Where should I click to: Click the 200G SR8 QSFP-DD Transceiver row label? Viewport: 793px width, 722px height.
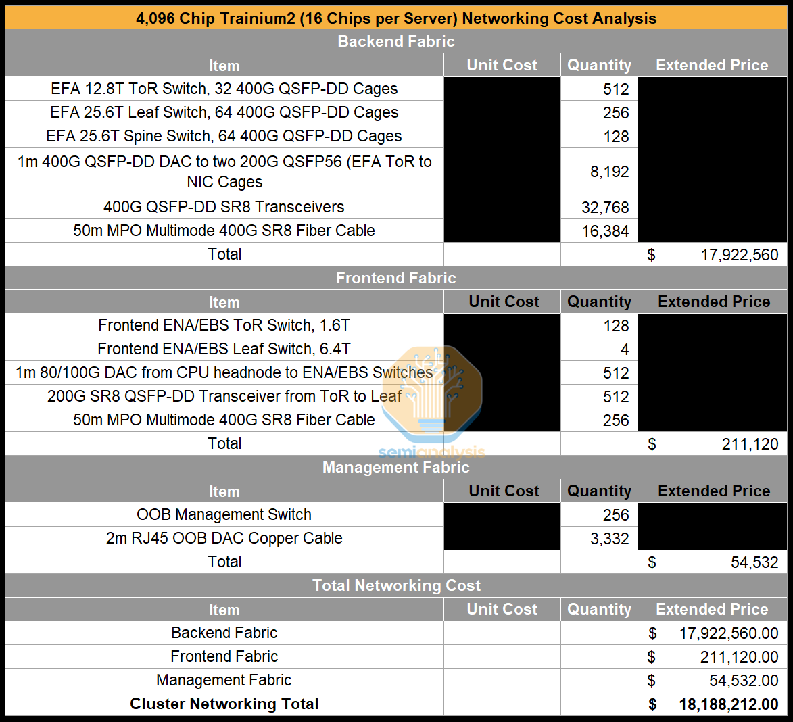(224, 397)
